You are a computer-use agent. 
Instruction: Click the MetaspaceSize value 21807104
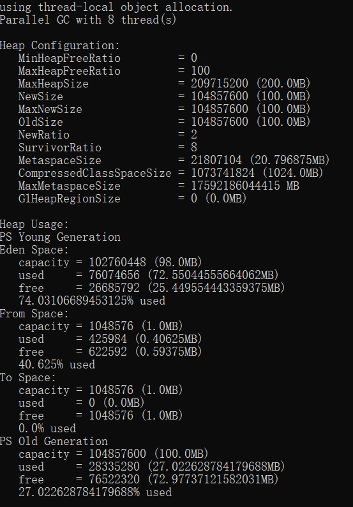[x=216, y=160]
